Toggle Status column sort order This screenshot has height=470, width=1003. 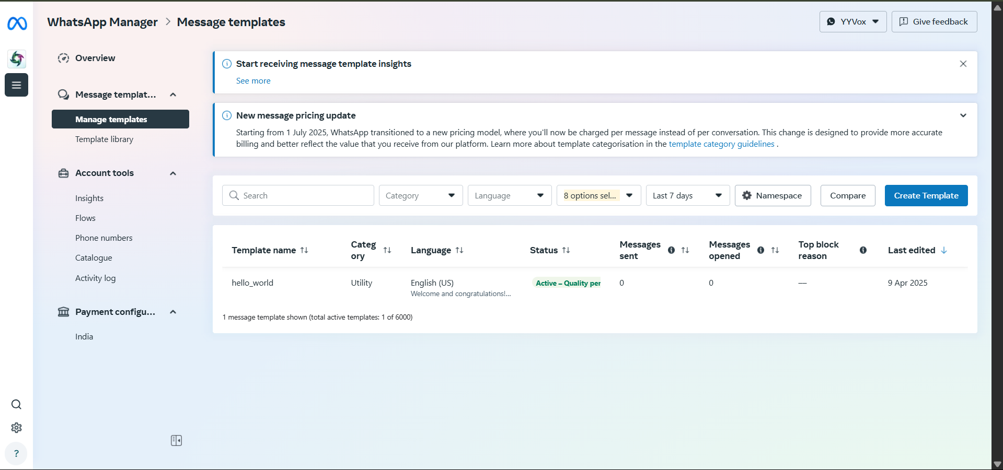566,250
